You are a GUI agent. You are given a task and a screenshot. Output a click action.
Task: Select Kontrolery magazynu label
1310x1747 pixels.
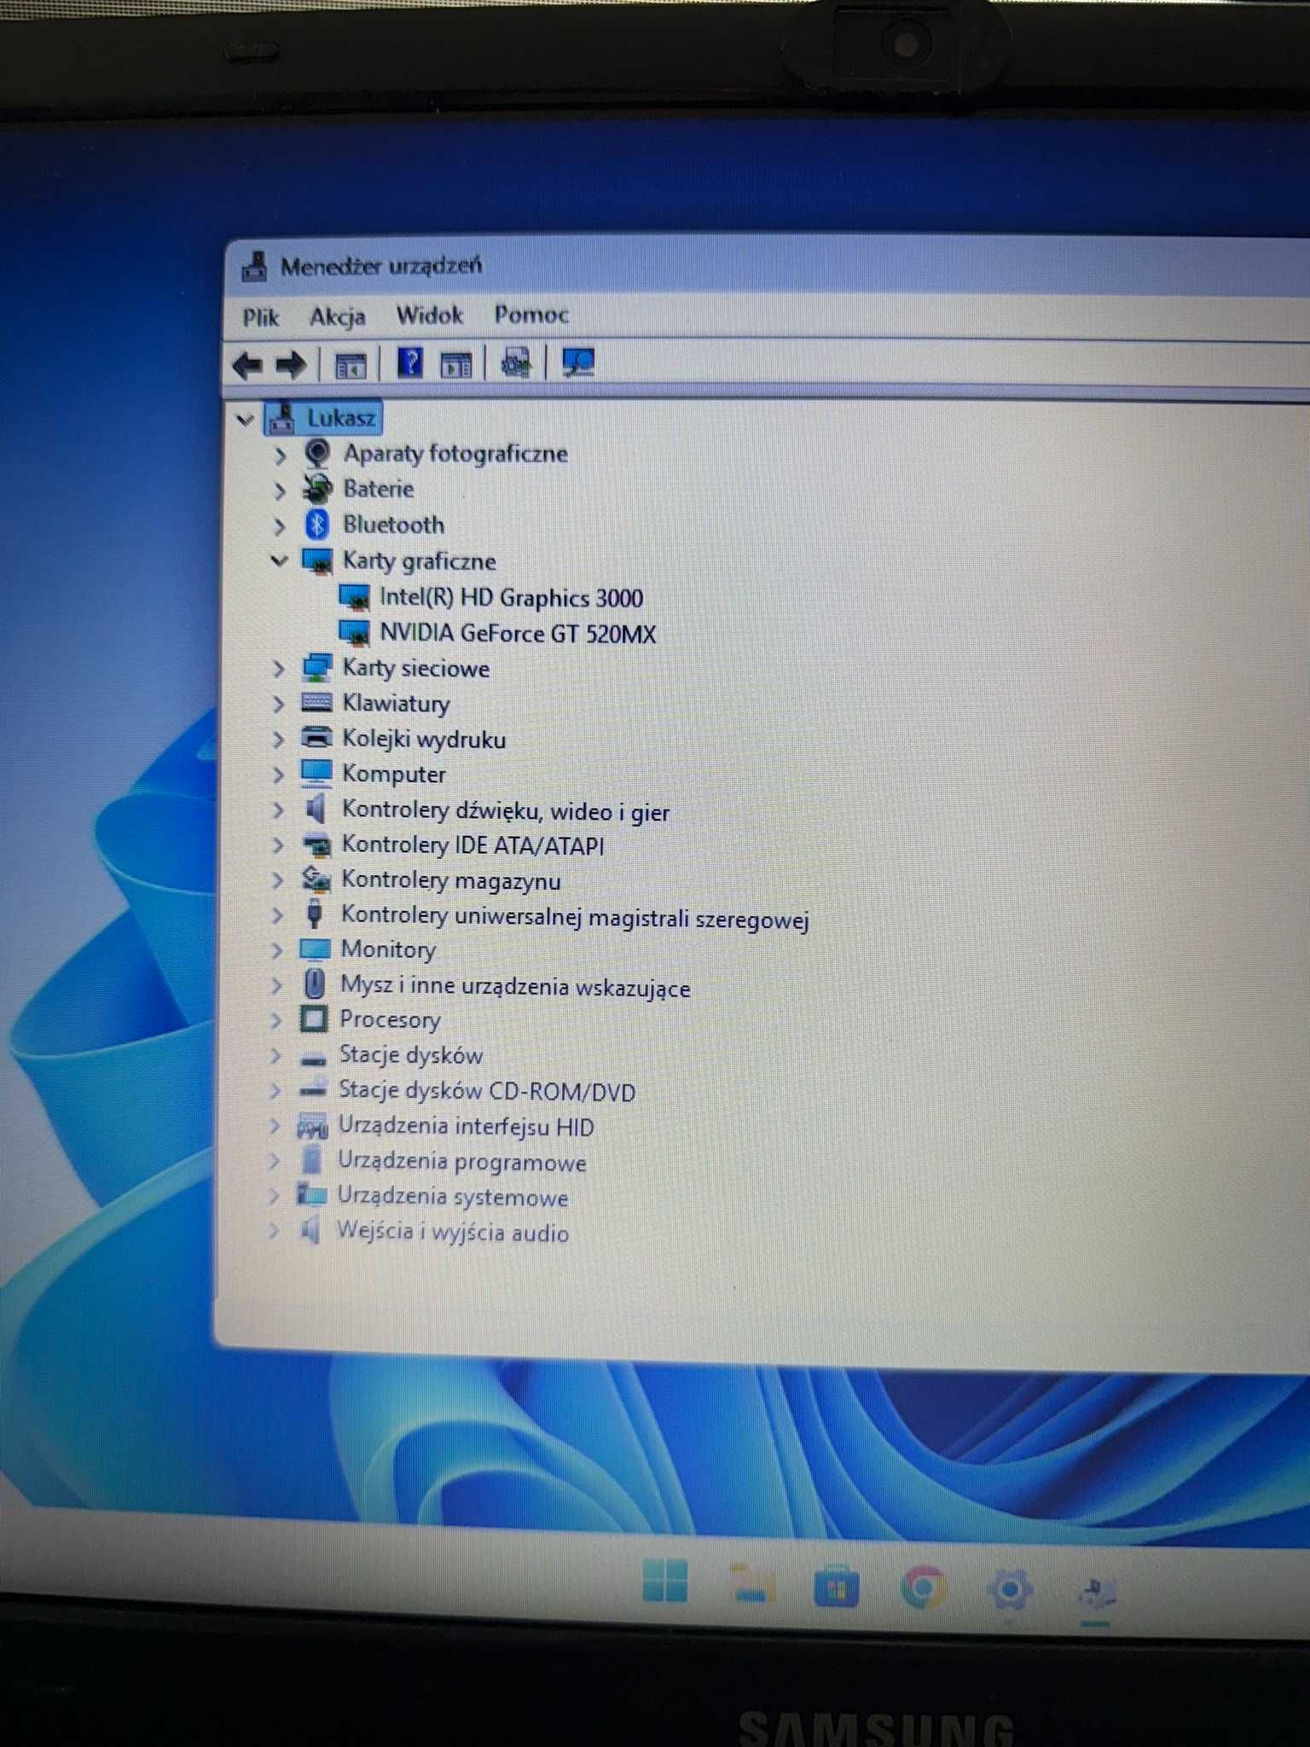451,880
